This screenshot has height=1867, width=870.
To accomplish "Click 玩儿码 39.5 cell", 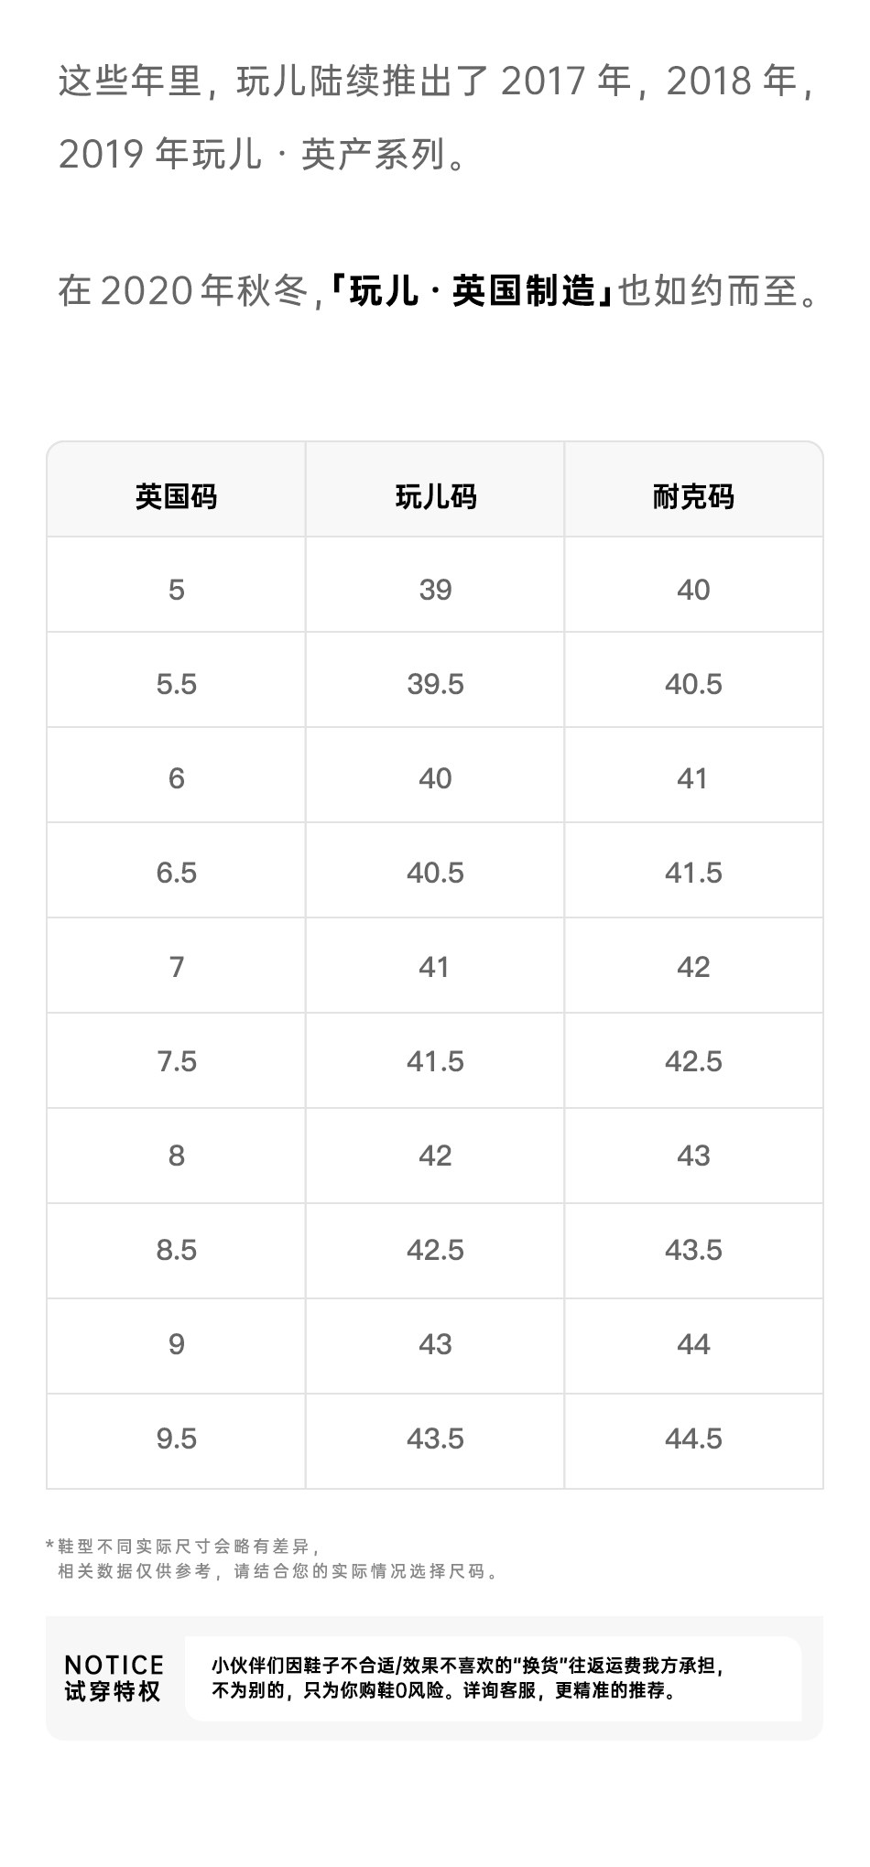I will click(435, 684).
